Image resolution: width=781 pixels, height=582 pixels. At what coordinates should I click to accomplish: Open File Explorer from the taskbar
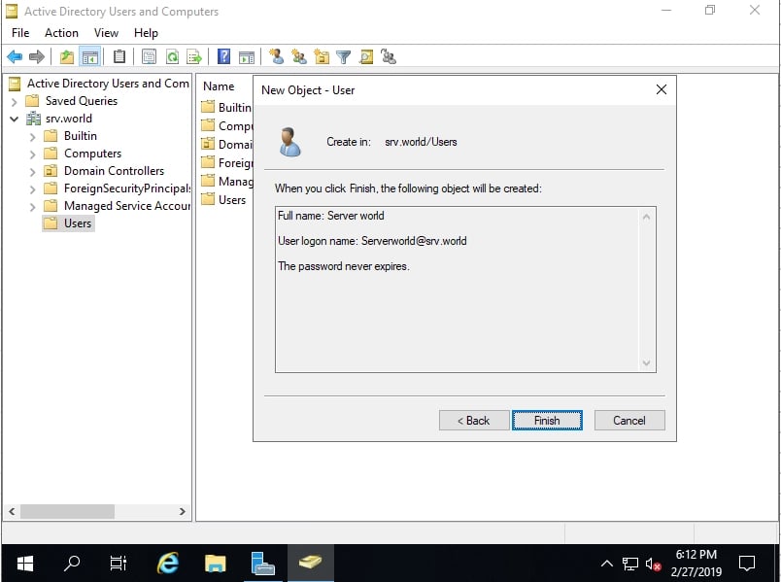pos(216,564)
